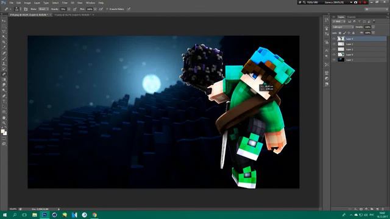Screen dimensions: 390x219
Task: Select the Healing Brush tool
Action: [4, 53]
